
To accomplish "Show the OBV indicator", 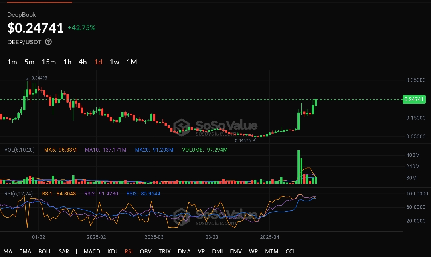I will [146, 251].
